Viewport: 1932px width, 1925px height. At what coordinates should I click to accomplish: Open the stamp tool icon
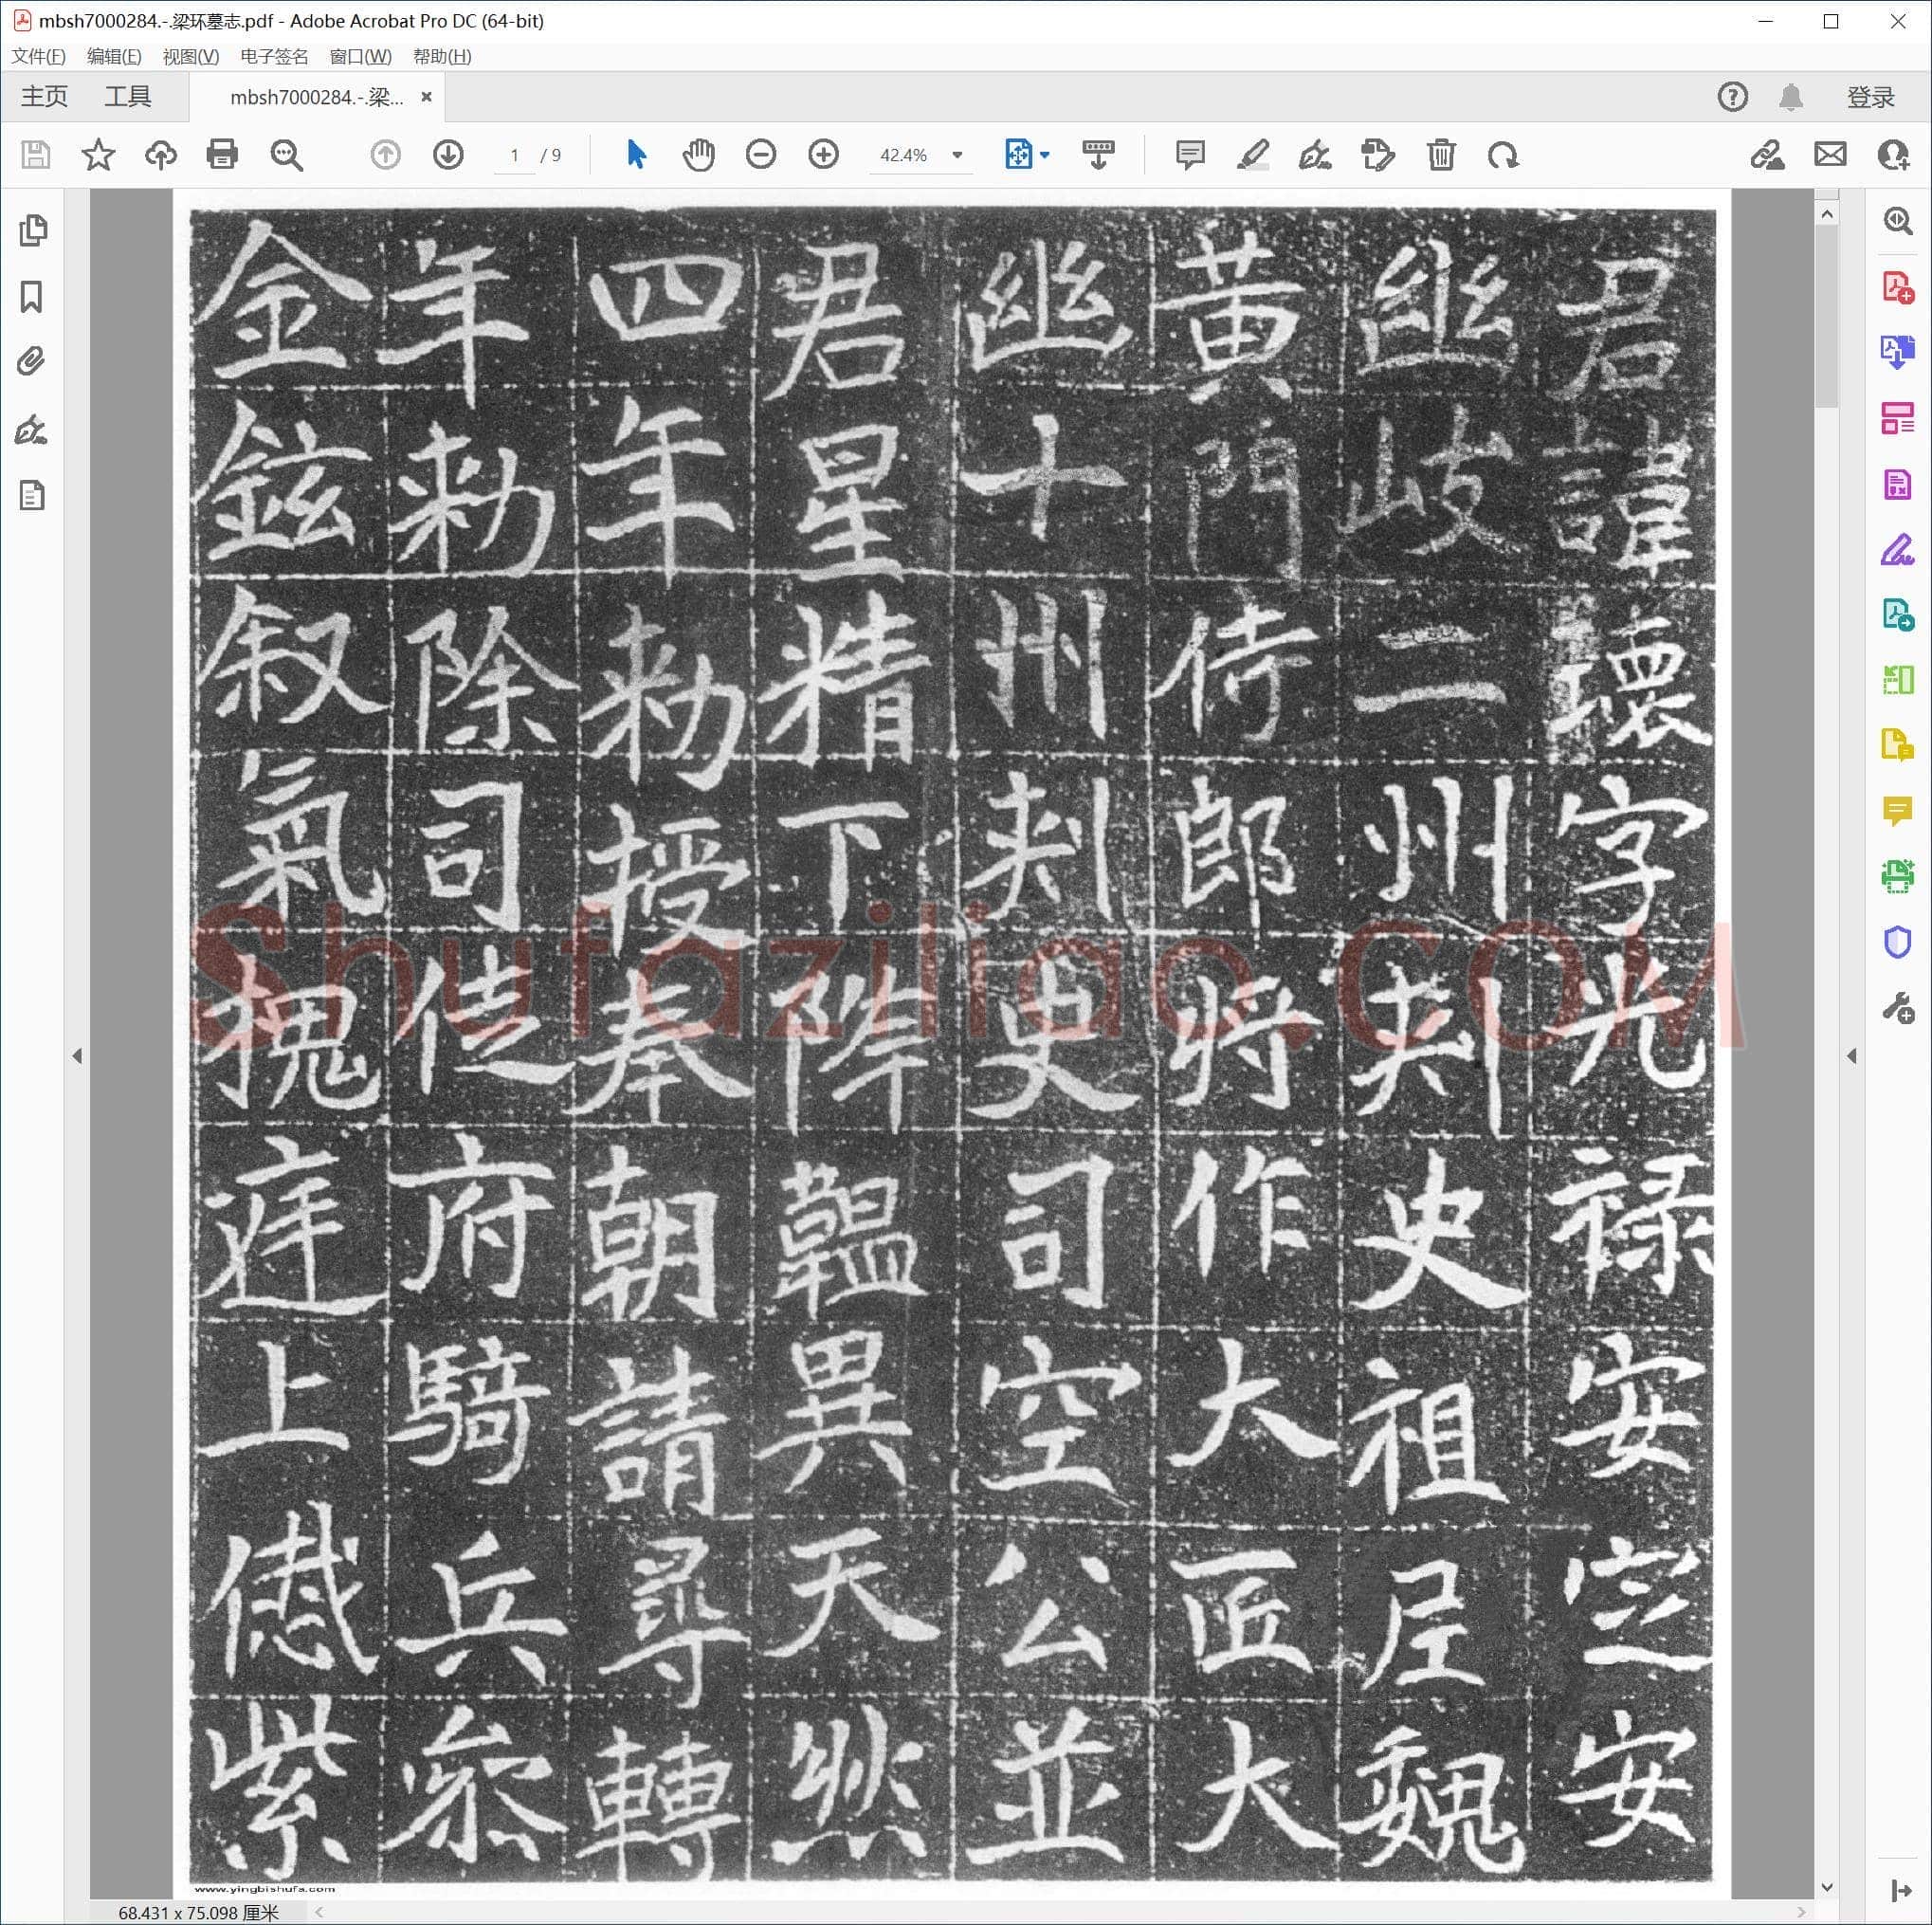click(1378, 156)
